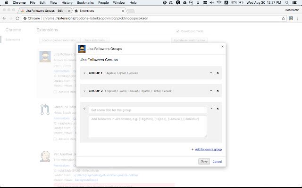Open Spotlight search magnifier icon
Screen dimensions: 302x188
pos(287,2)
